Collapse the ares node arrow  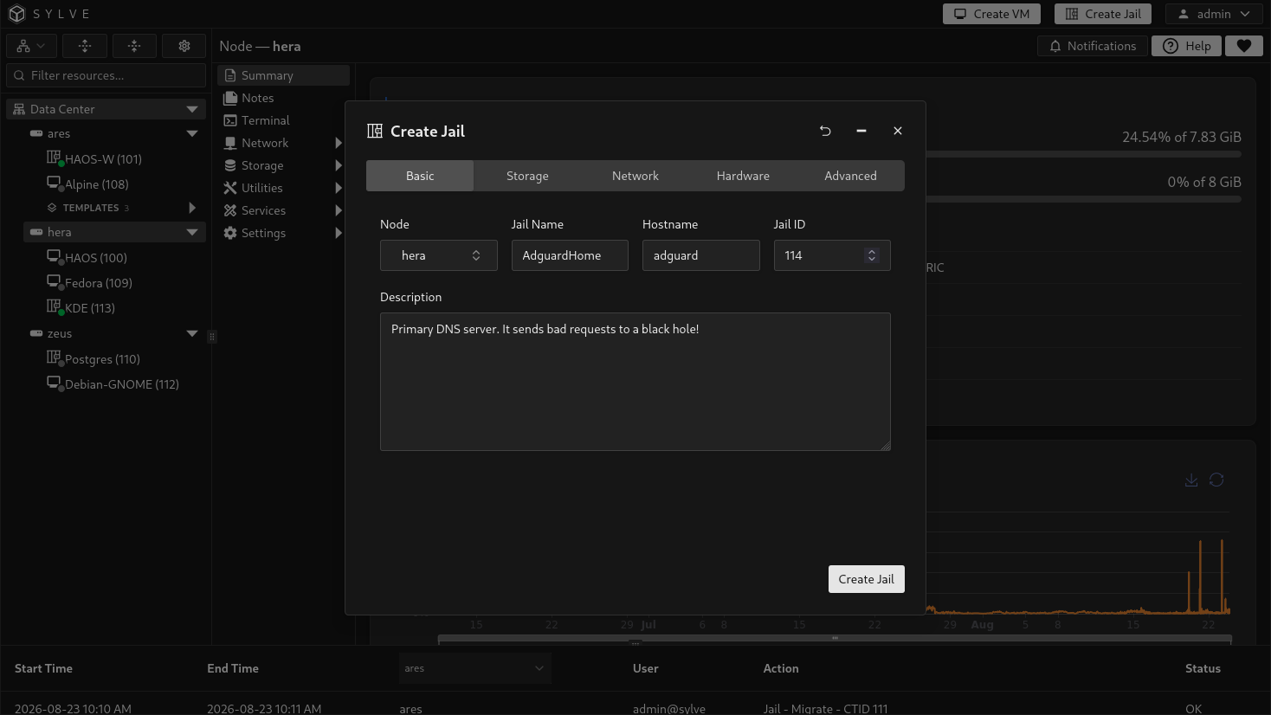click(192, 133)
